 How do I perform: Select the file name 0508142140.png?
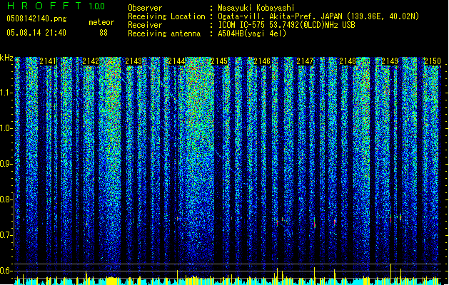[36, 19]
